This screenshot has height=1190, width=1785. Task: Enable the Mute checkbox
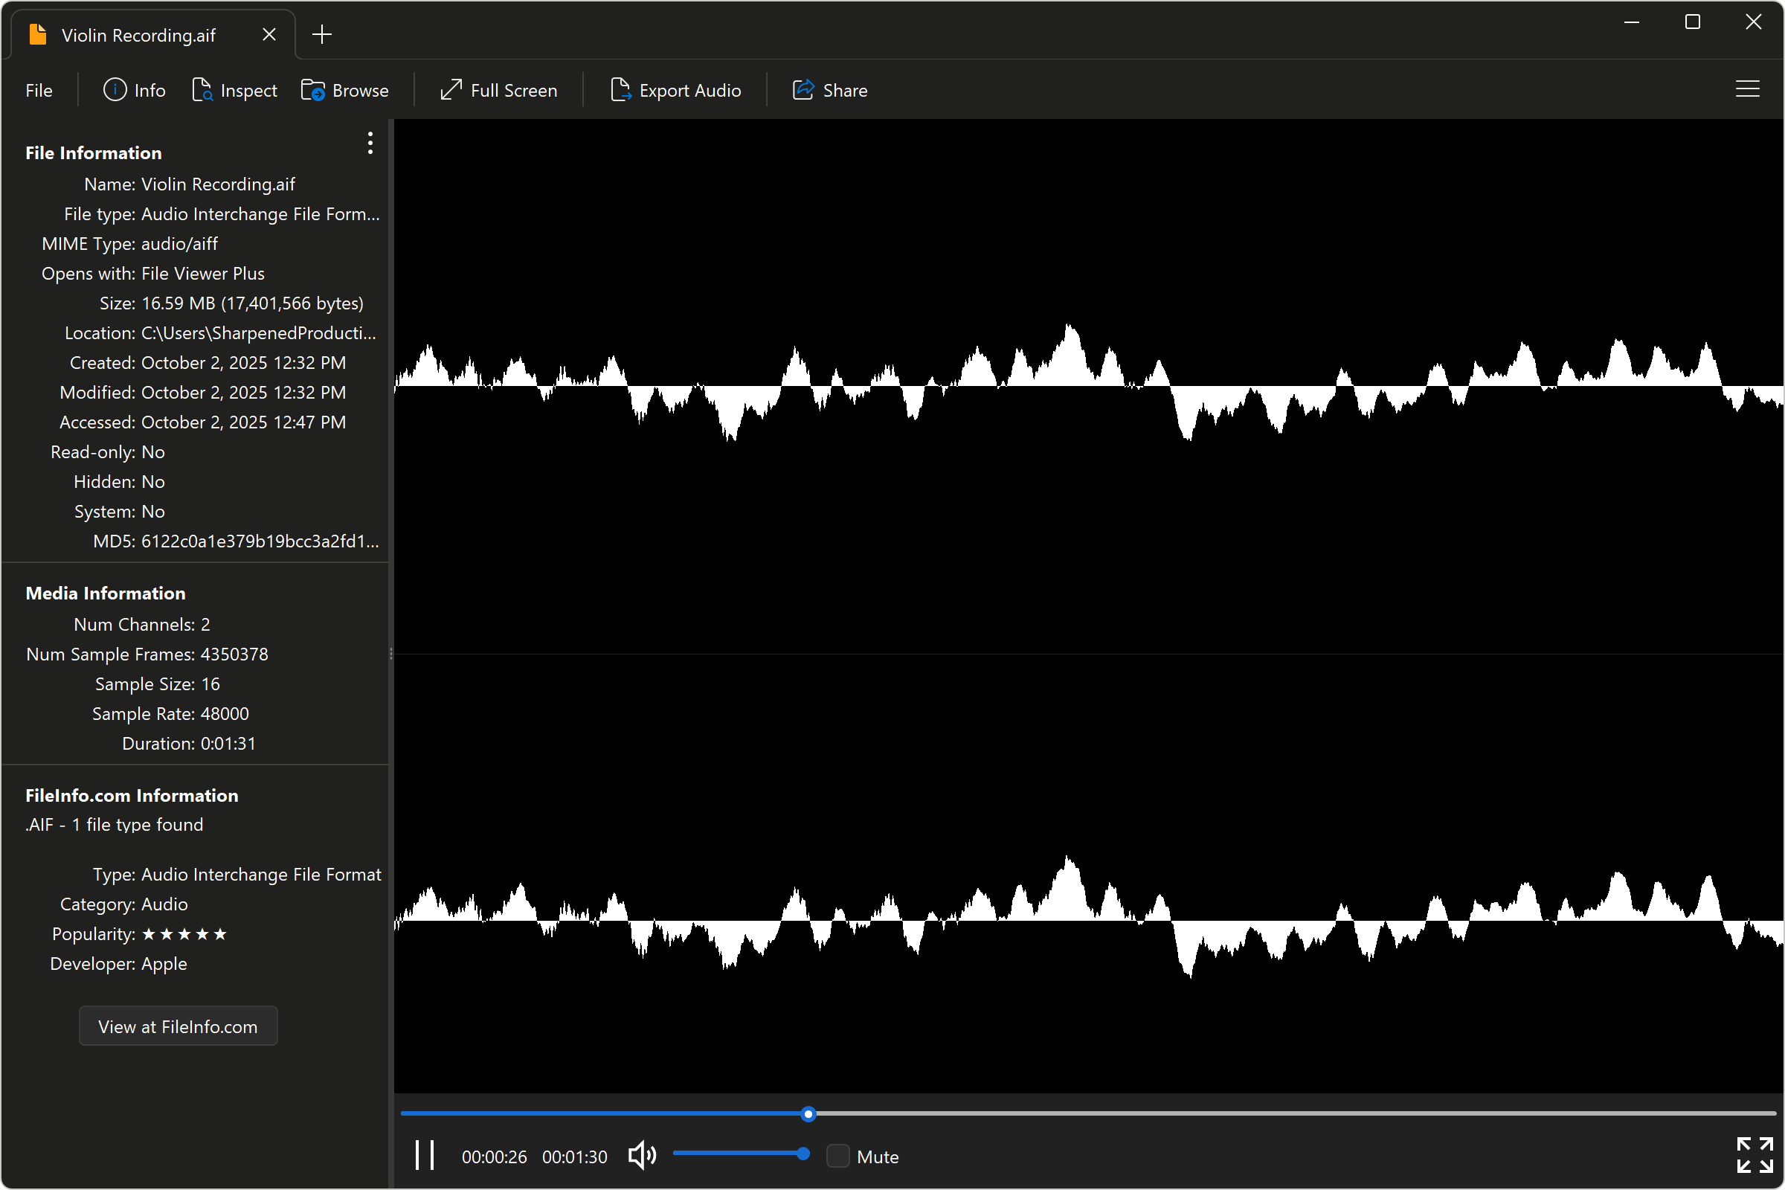click(838, 1156)
